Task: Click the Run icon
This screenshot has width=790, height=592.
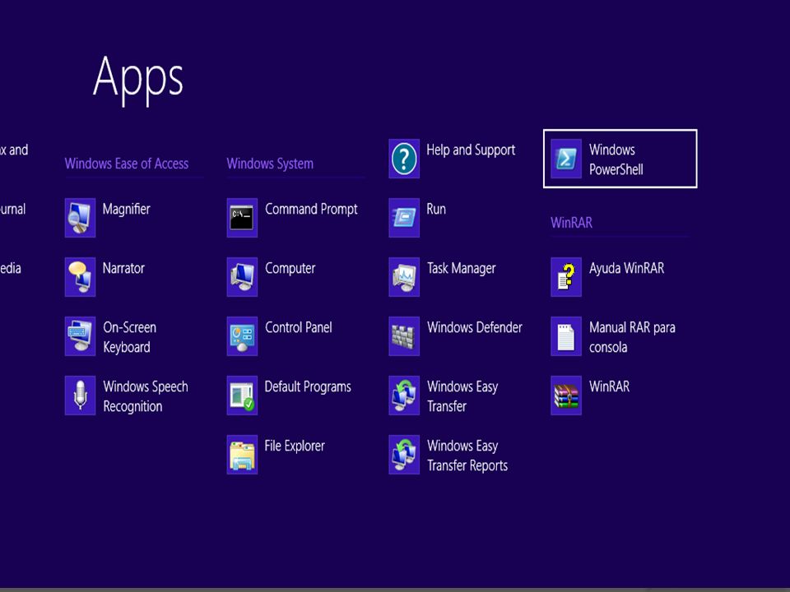Action: click(x=404, y=217)
